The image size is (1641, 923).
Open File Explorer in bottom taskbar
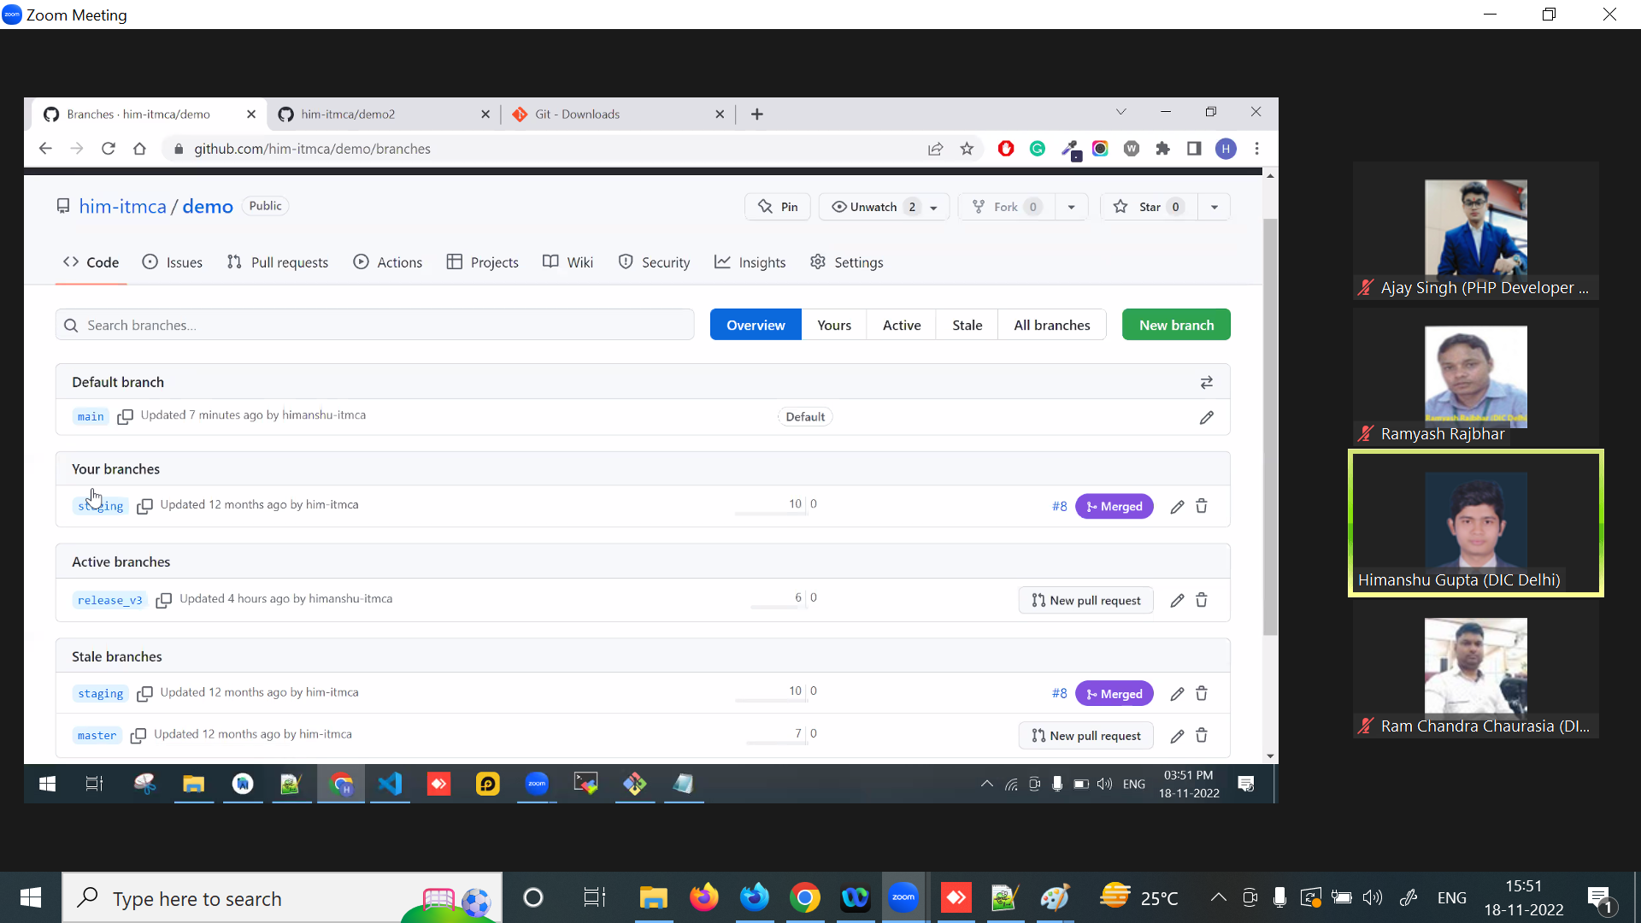pyautogui.click(x=654, y=897)
